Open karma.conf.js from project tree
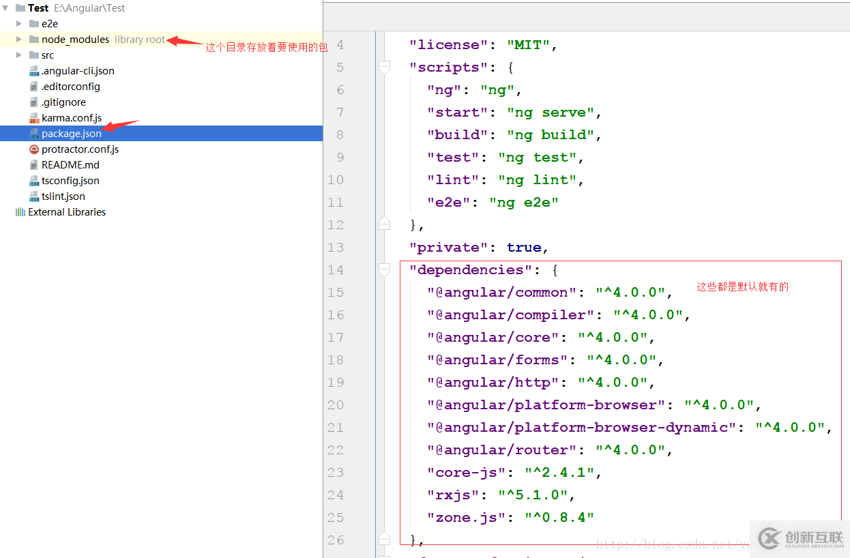Viewport: 850px width, 558px height. pos(72,118)
